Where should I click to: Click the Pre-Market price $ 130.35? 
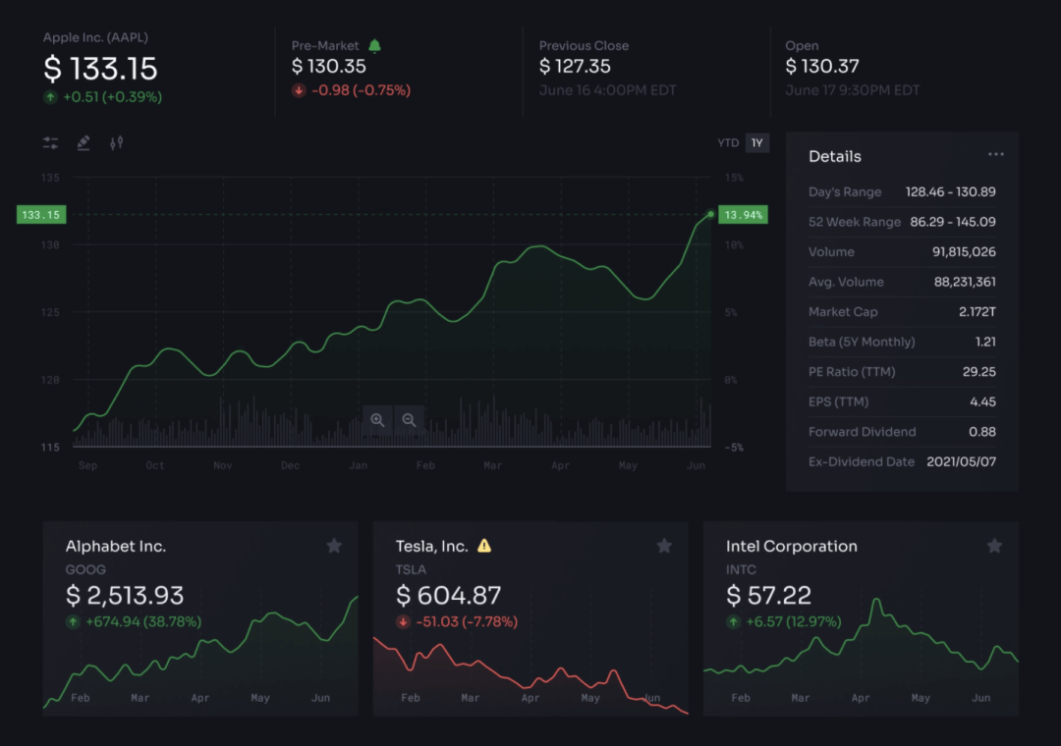click(x=329, y=67)
